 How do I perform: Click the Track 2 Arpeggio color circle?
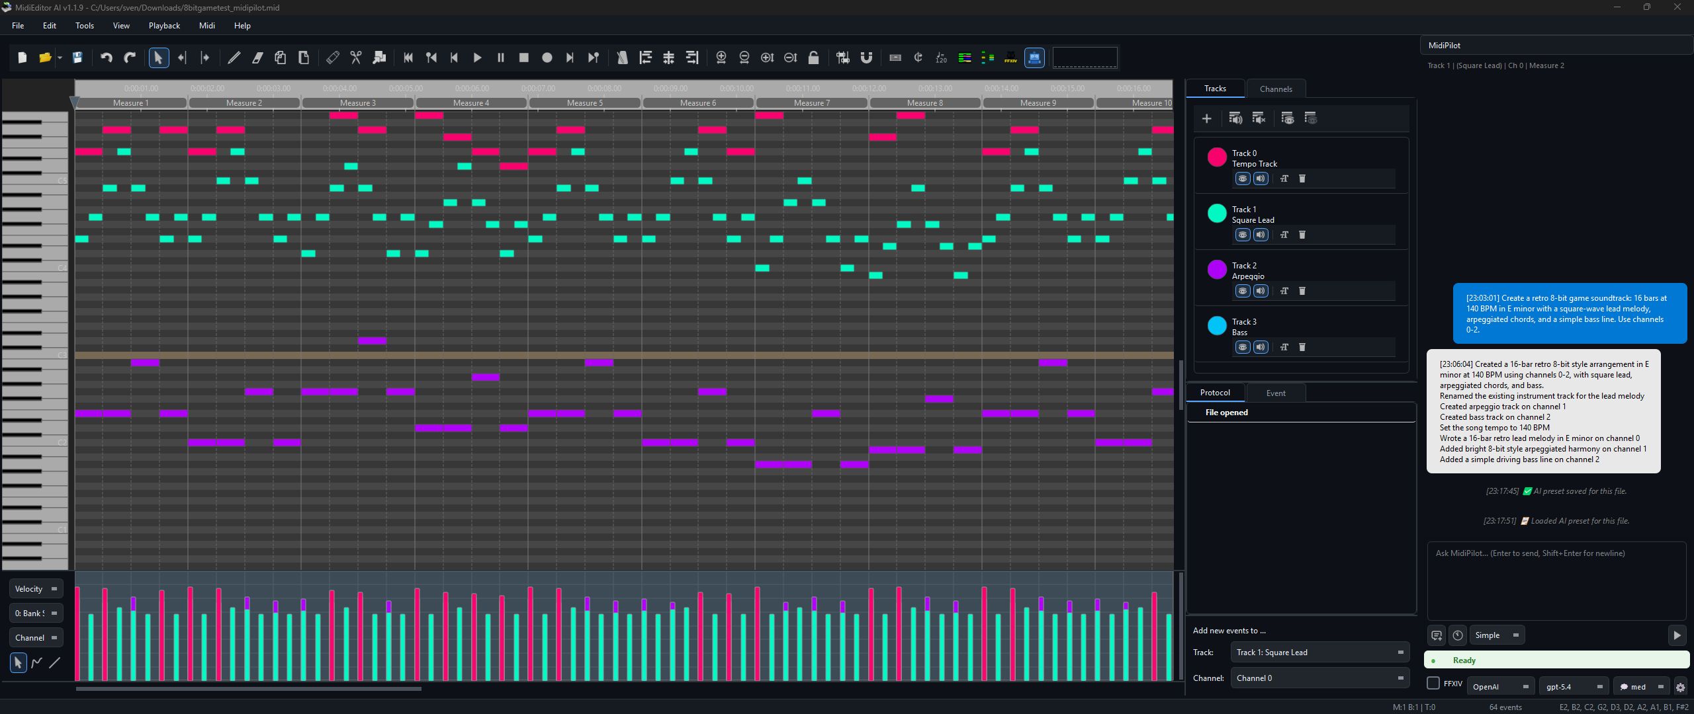click(1216, 270)
